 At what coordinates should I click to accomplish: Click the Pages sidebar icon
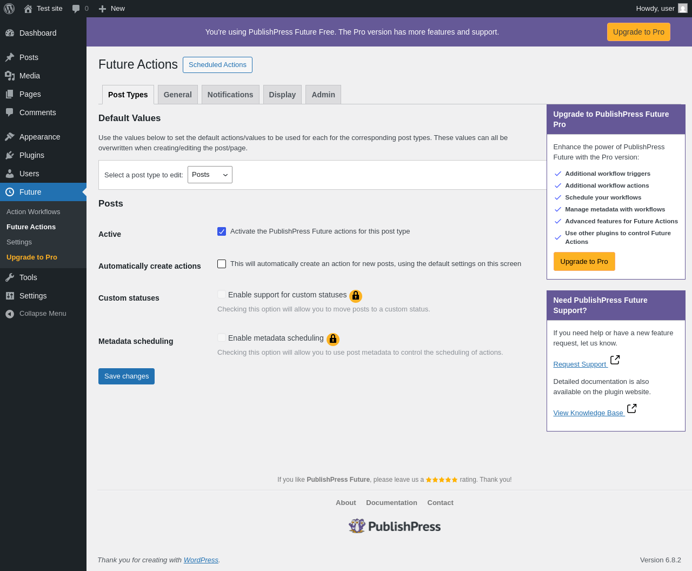(10, 94)
